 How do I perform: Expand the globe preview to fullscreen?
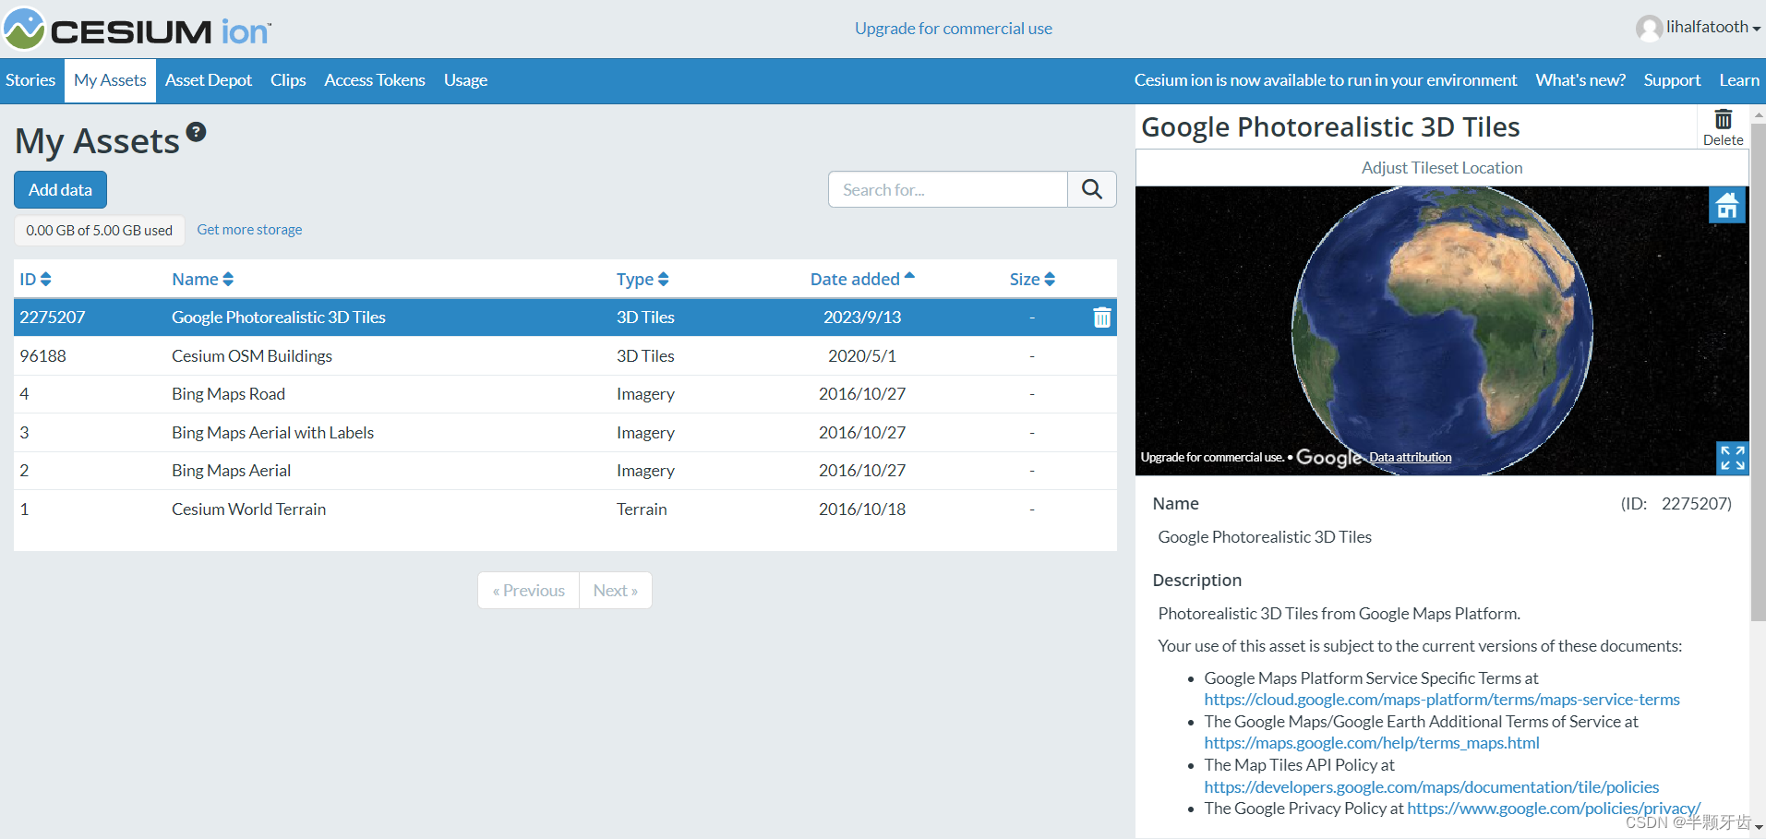pyautogui.click(x=1732, y=457)
